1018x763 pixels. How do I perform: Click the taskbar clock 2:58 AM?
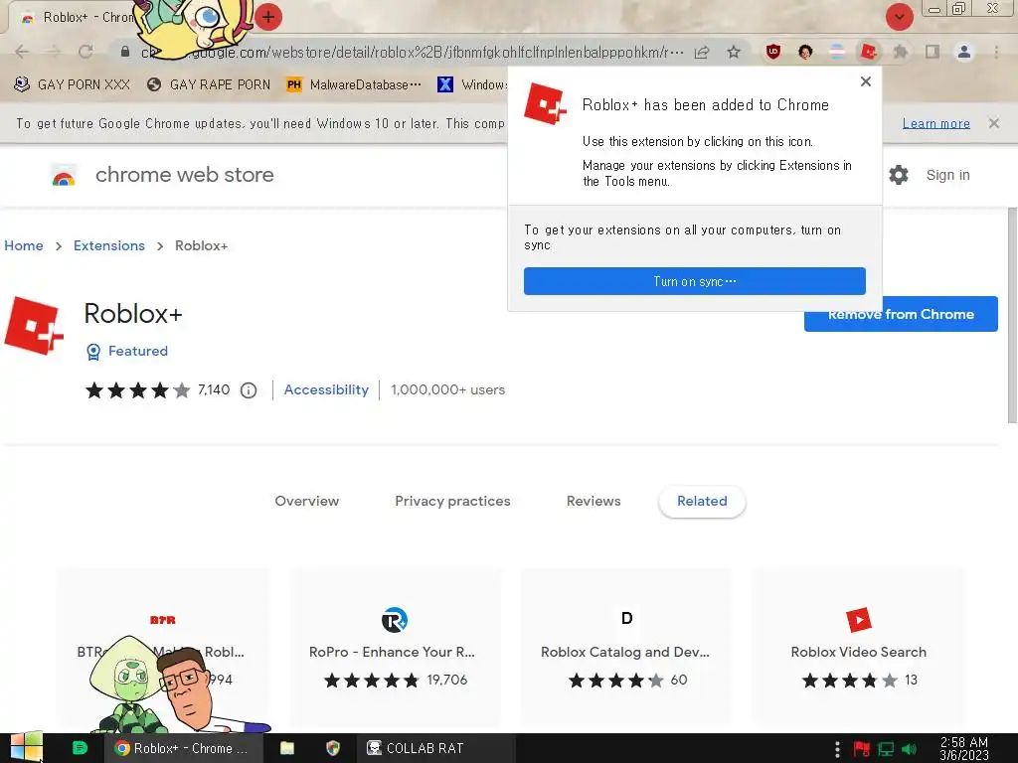964,748
